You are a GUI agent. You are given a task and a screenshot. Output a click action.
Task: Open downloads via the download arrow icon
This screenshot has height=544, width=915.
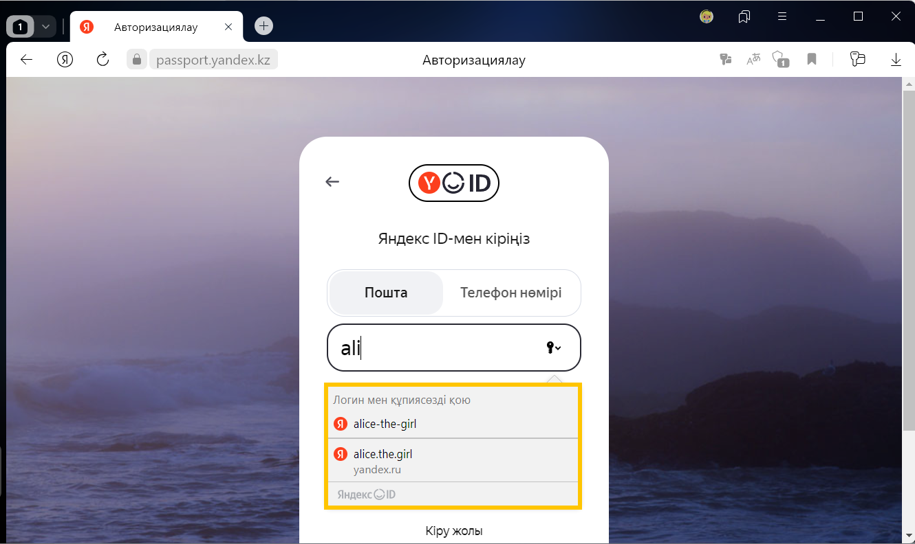pyautogui.click(x=896, y=60)
